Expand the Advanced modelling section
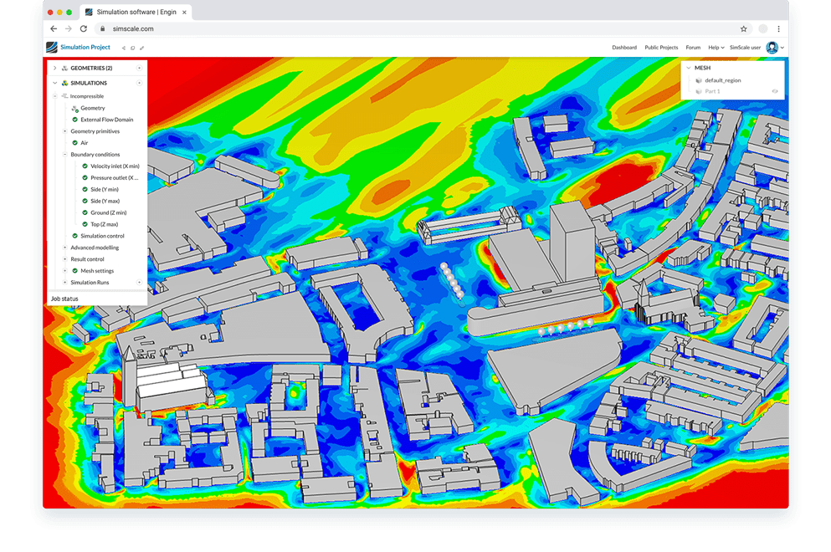Screen dimensions: 831x552 64,247
